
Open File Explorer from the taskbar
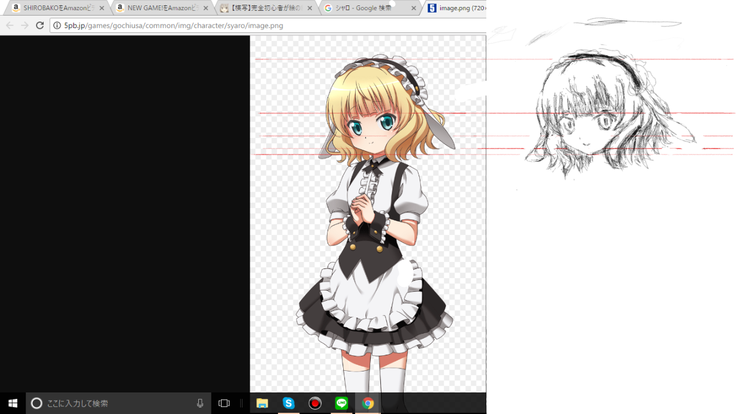coord(262,403)
